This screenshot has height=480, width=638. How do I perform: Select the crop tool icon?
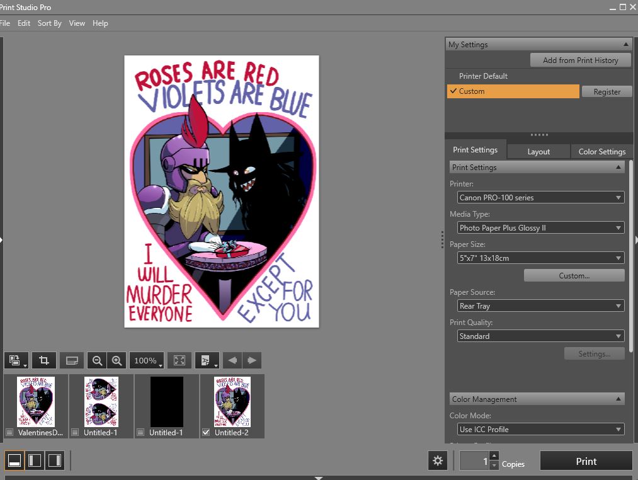tap(44, 360)
